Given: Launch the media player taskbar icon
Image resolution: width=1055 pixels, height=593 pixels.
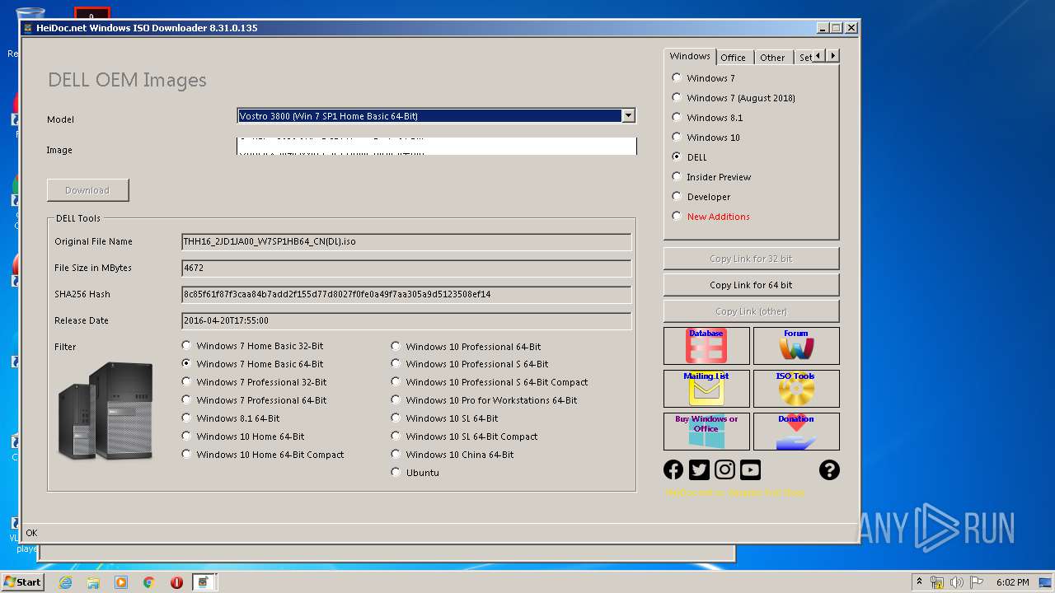Looking at the screenshot, I should pos(121,582).
